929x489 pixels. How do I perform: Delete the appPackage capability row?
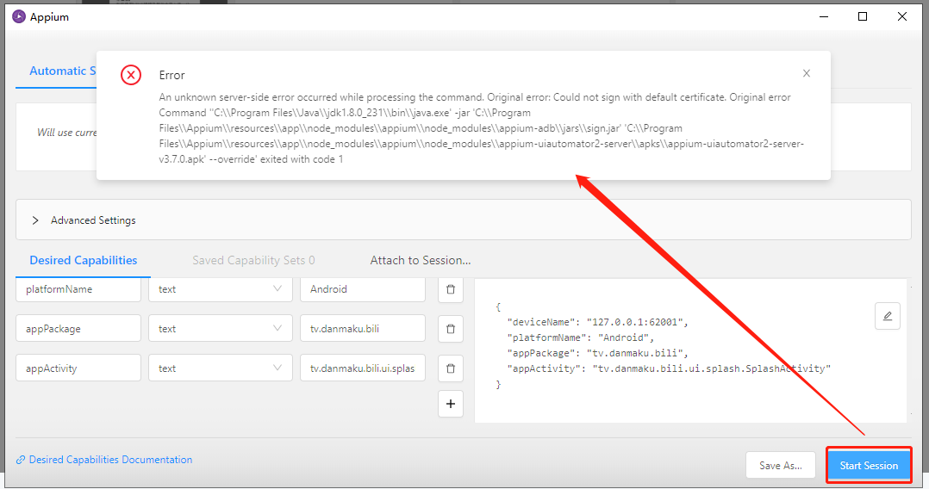450,329
